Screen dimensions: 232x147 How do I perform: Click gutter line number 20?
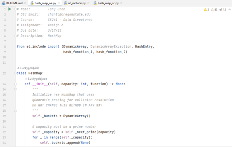(x=4, y=121)
